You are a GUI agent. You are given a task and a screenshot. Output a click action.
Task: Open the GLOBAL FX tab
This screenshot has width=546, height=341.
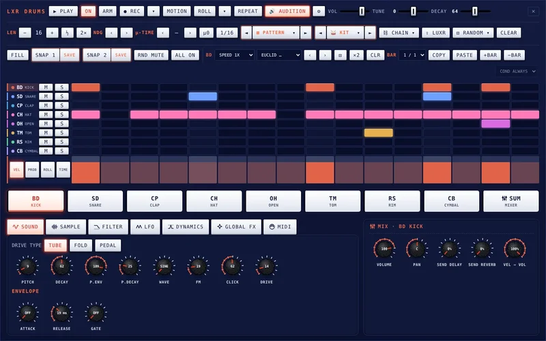[x=236, y=227]
